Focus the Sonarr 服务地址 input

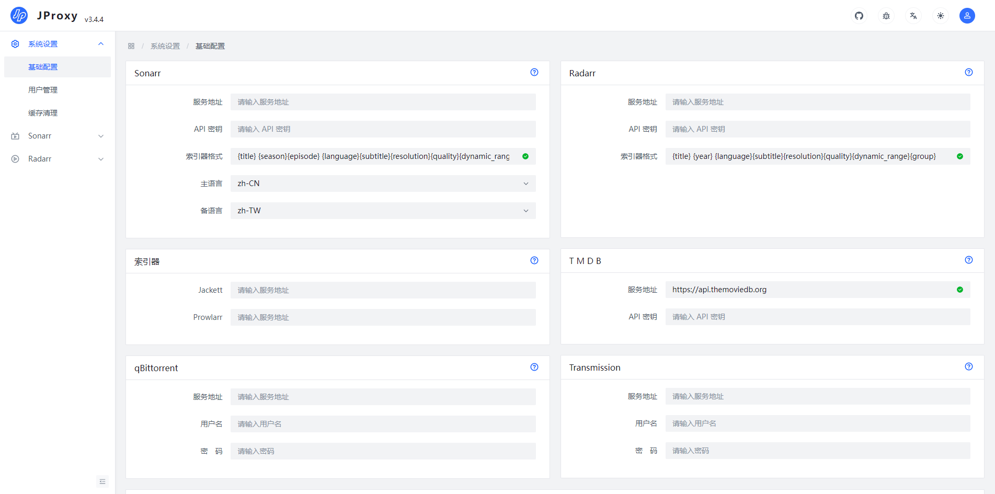tap(383, 102)
